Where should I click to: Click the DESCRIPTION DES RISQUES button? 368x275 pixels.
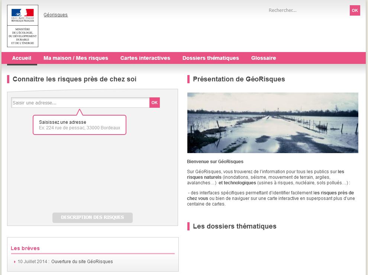(x=92, y=217)
